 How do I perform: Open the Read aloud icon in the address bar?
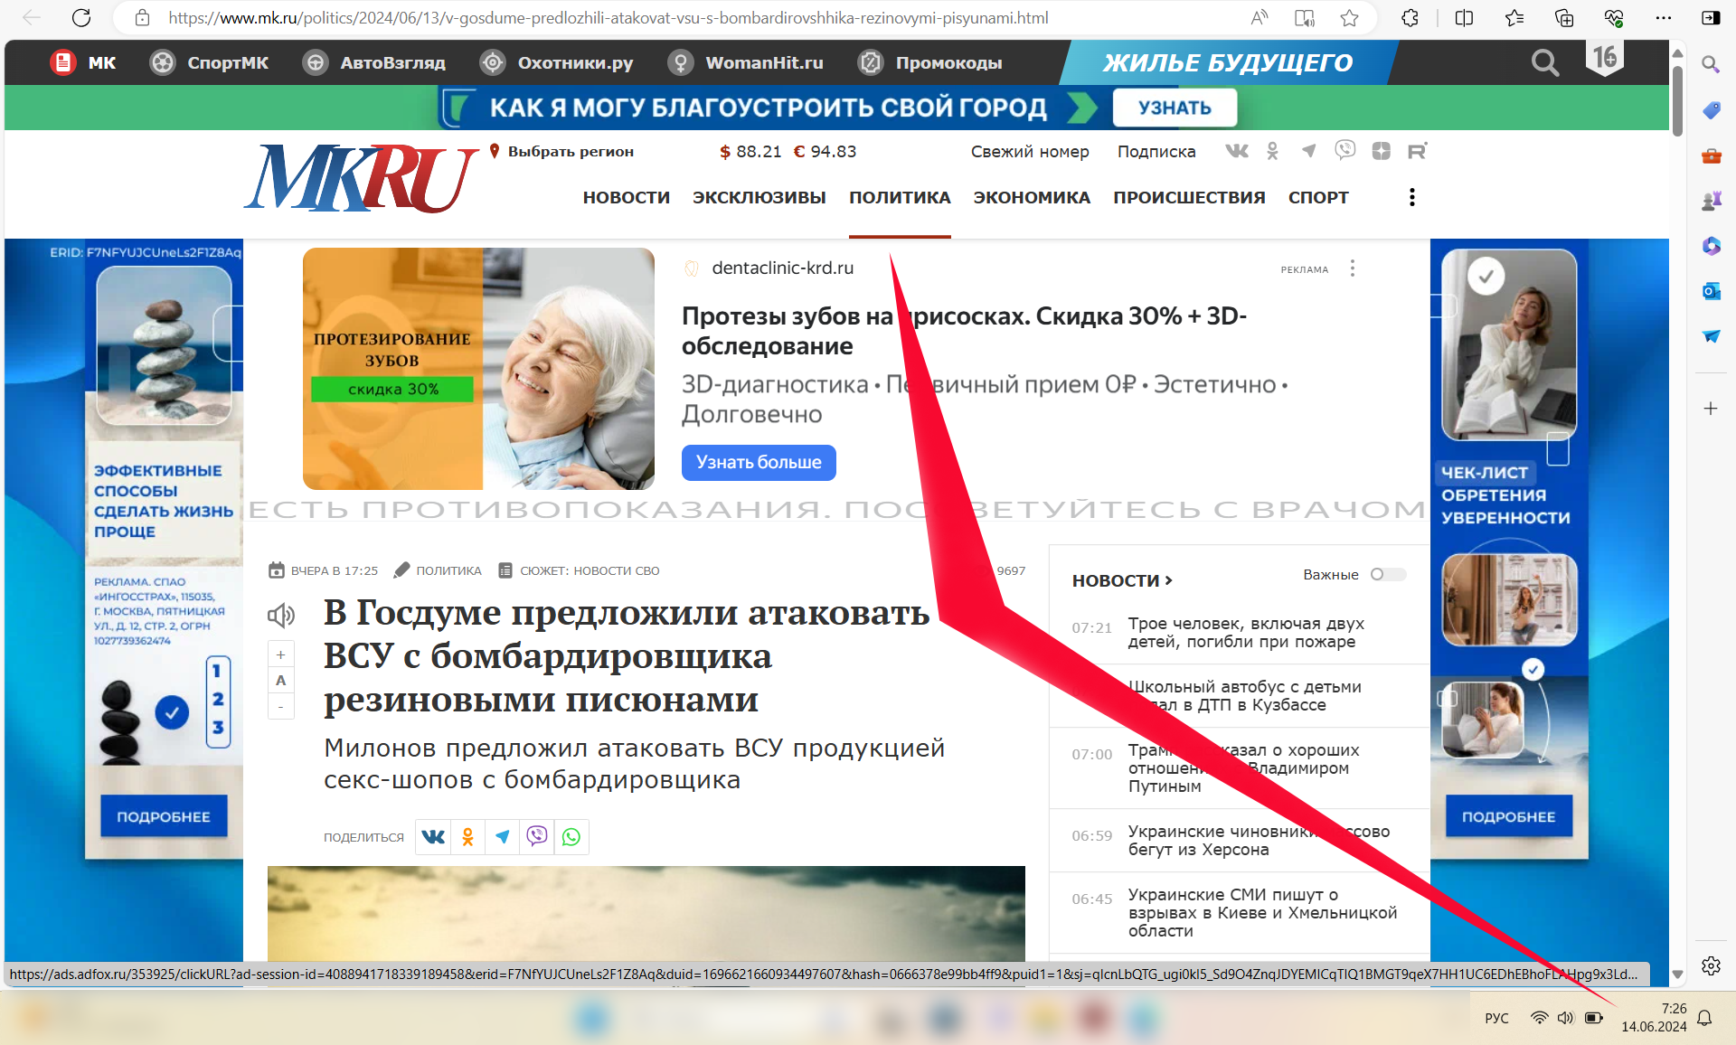1260,17
